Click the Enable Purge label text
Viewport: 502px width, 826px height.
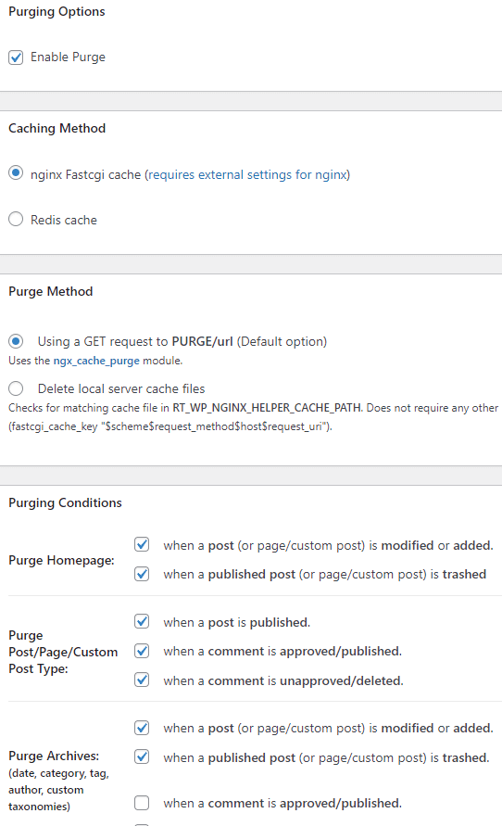pyautogui.click(x=68, y=57)
